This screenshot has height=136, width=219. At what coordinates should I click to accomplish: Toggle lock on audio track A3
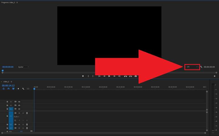tap(7, 128)
